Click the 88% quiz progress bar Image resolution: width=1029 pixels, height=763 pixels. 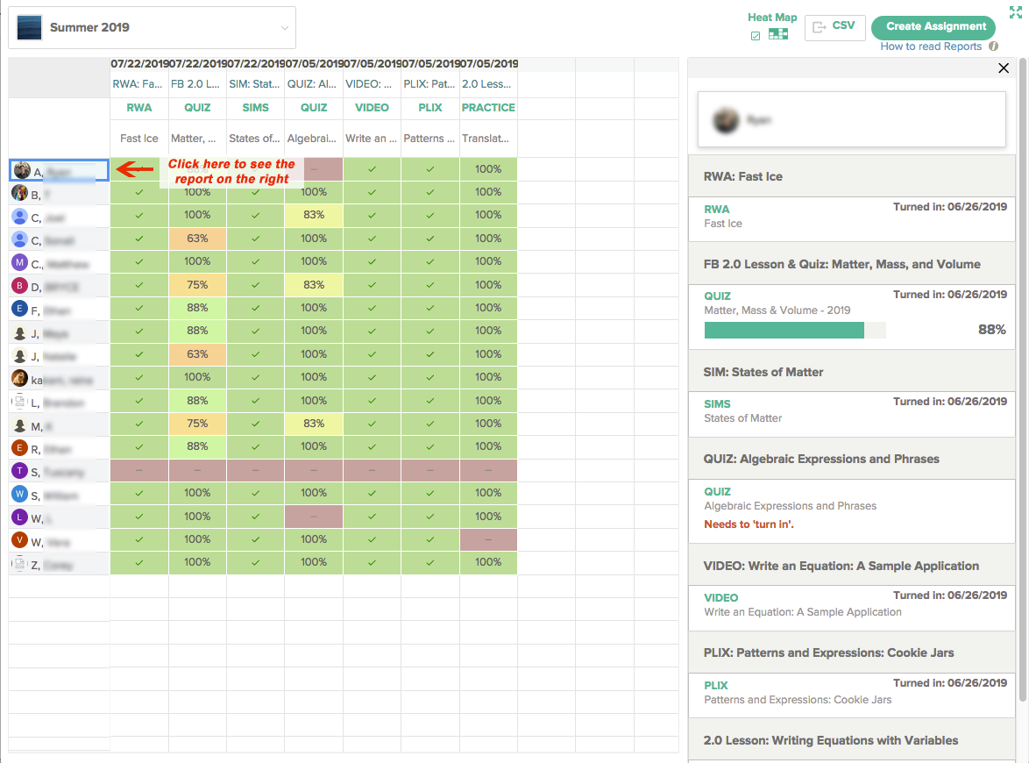pyautogui.click(x=795, y=331)
